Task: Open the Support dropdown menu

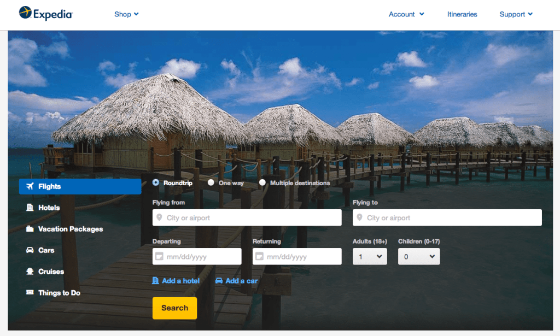Action: 516,14
